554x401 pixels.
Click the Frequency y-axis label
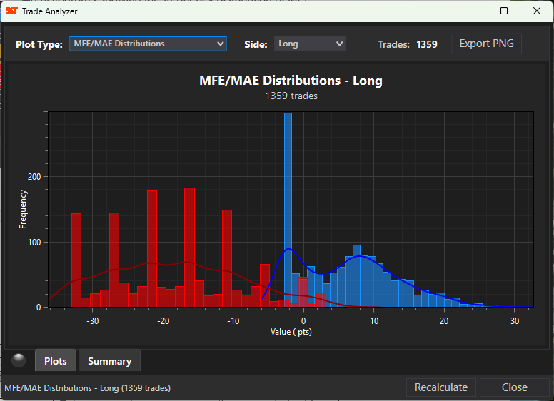[x=23, y=209]
